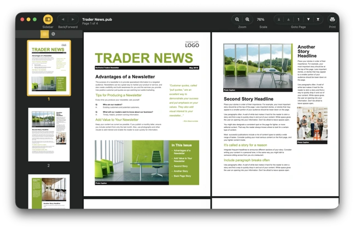This screenshot has width=355, height=229.
Task: Click 'Add Value to Your Newsletter' subheading
Action: [117, 120]
